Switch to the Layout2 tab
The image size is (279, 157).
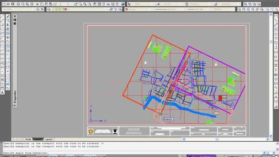coord(48,139)
